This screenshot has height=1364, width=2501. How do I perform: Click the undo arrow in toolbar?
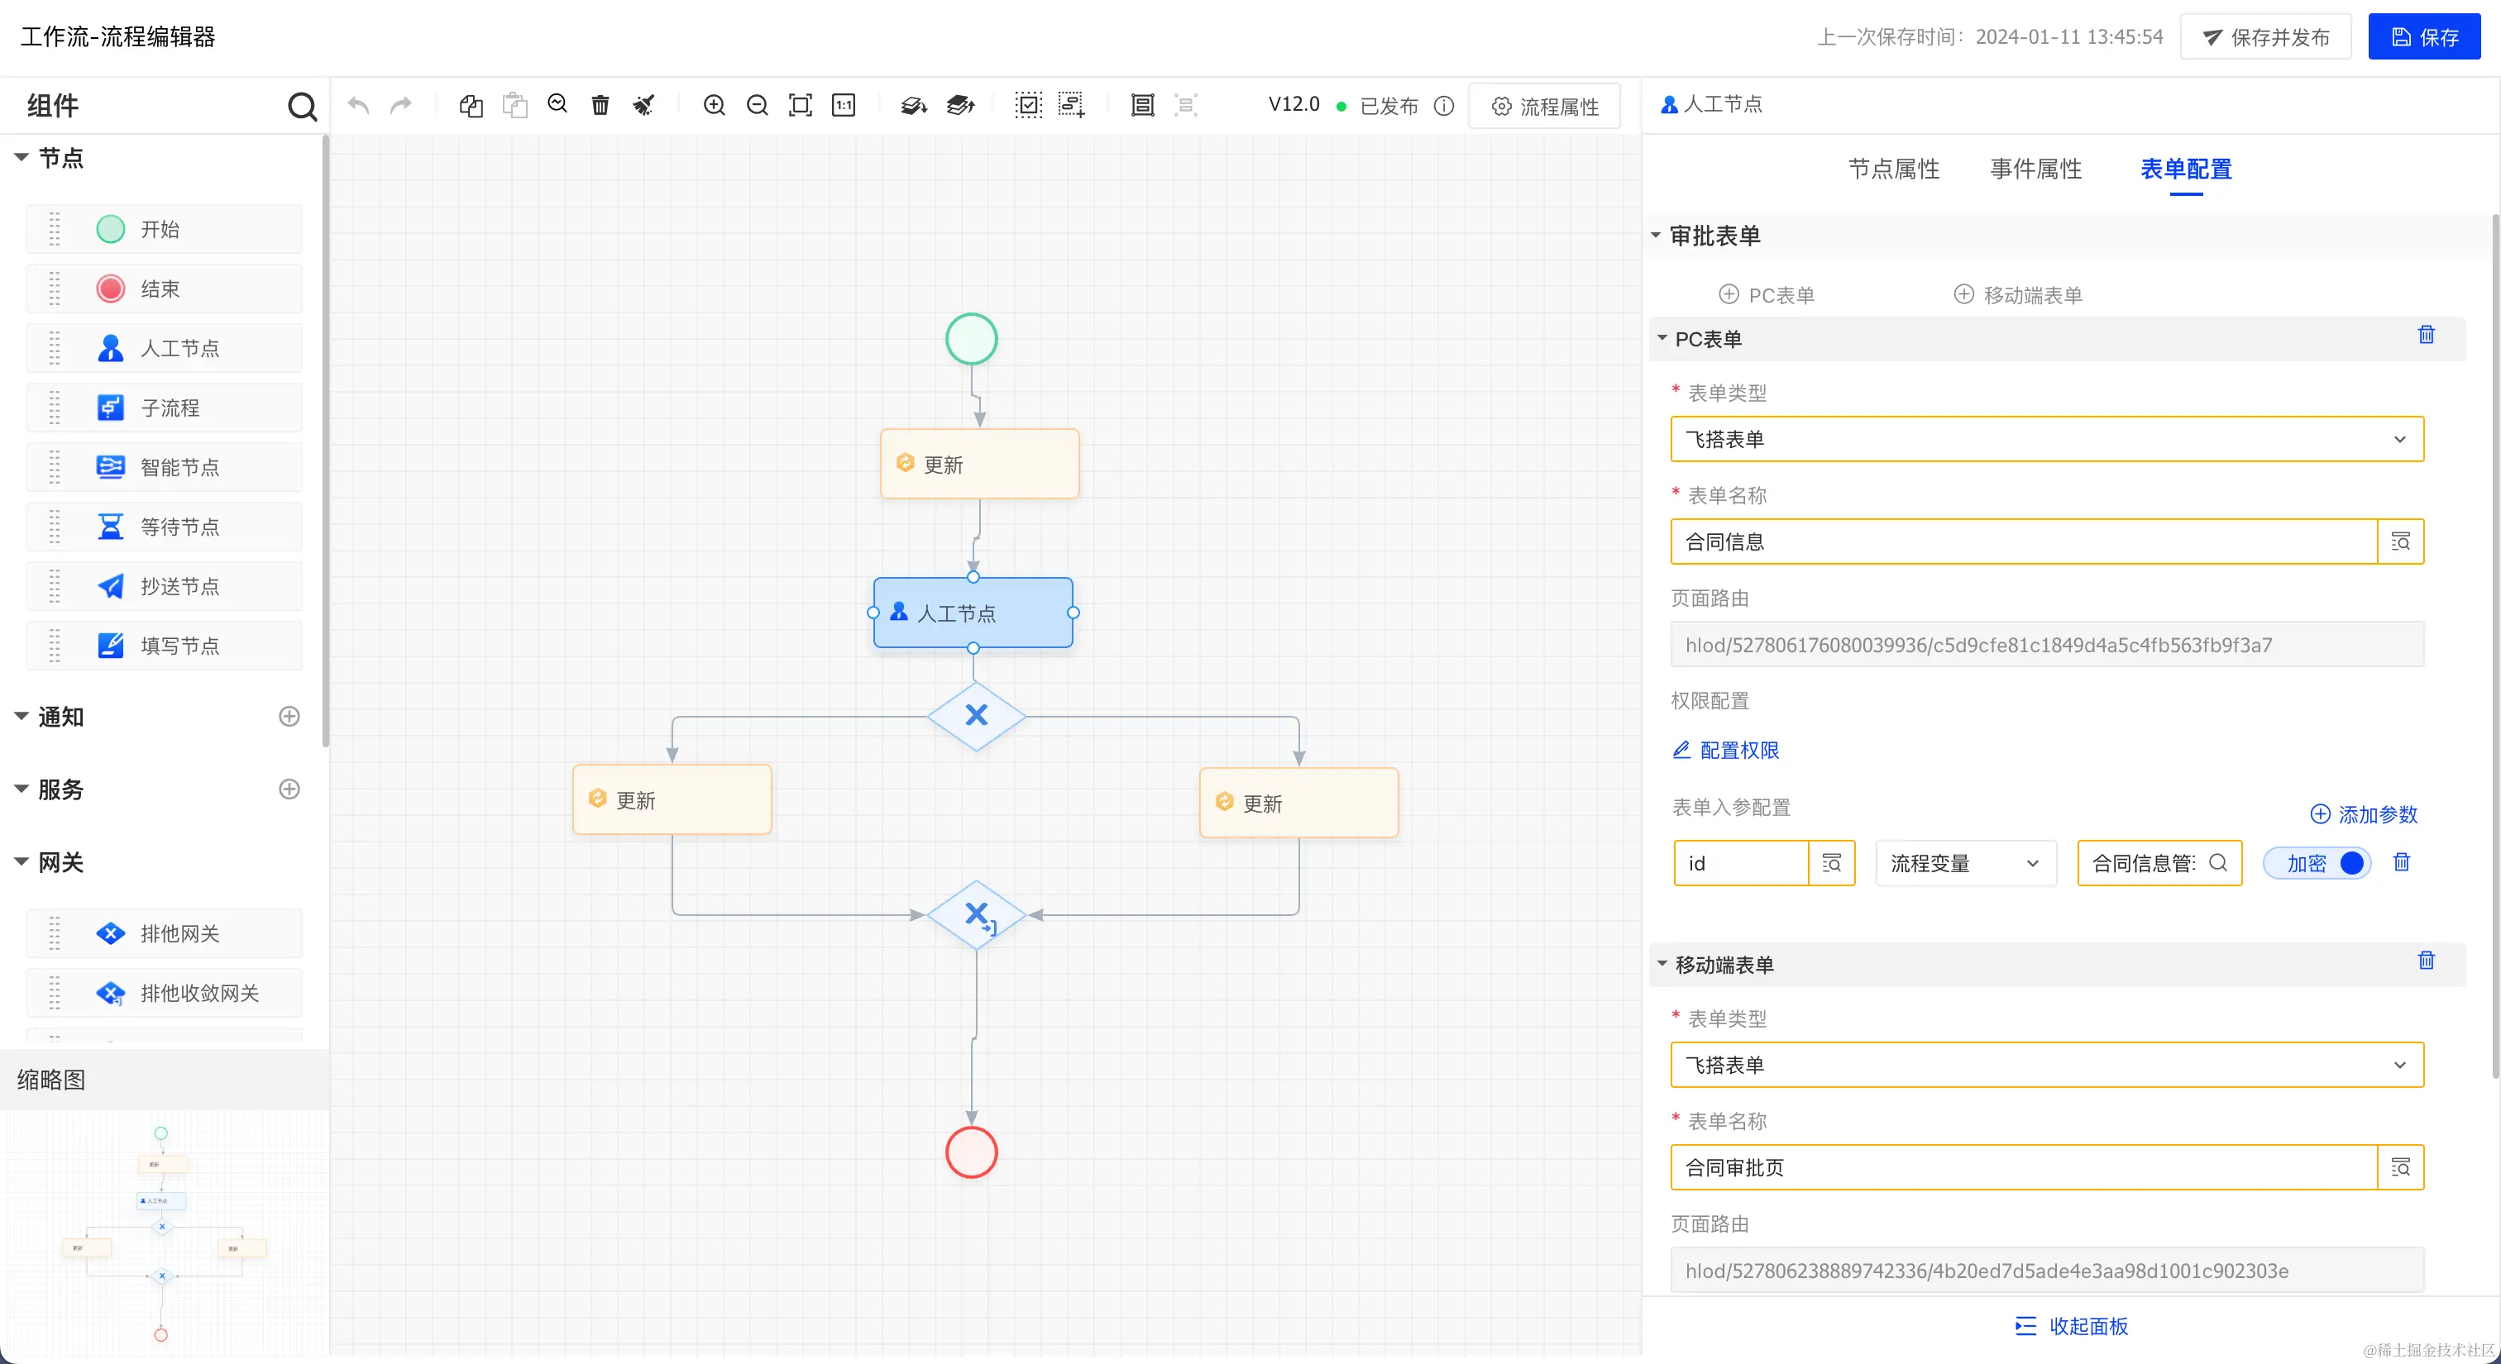pos(358,105)
